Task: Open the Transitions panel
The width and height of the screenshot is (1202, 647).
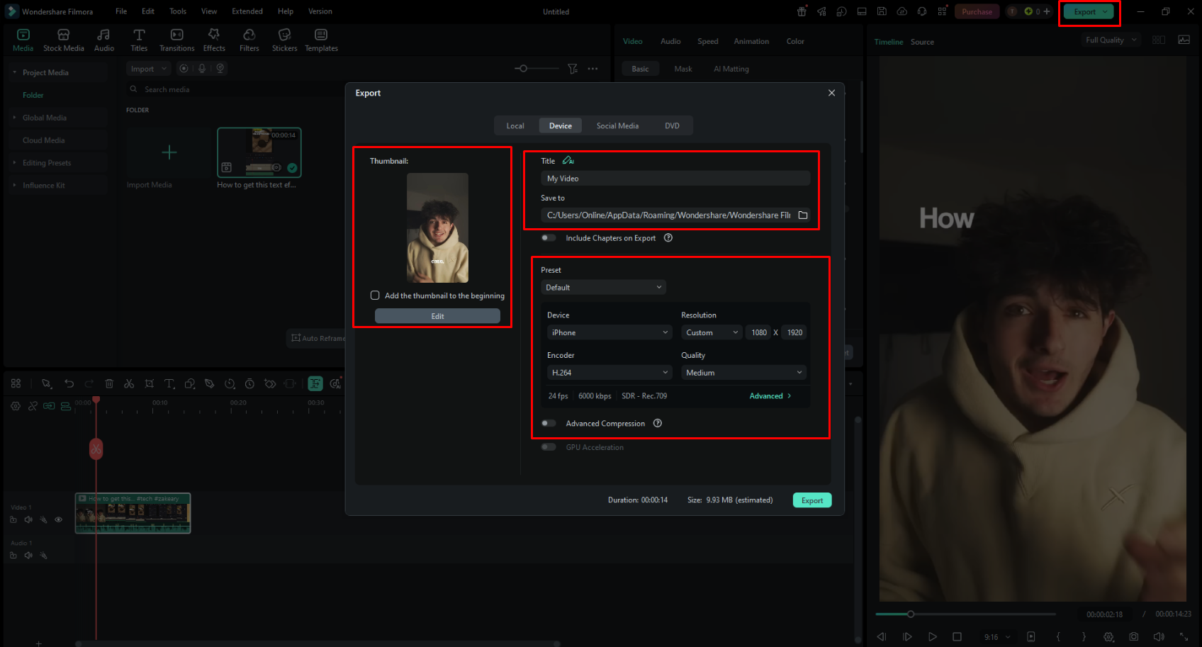Action: coord(176,40)
